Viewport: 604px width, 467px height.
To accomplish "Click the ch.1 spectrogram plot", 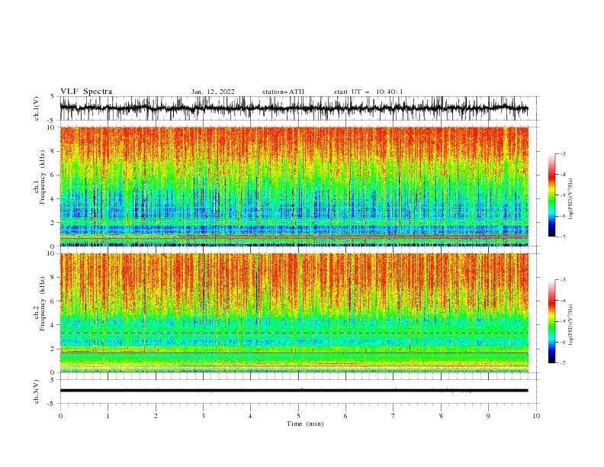I will tap(294, 186).
